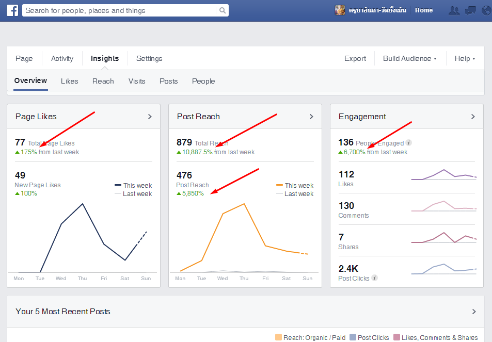This screenshot has height=342, width=492.
Task: Click the 5,850% Post Reach change
Action: pyautogui.click(x=190, y=193)
